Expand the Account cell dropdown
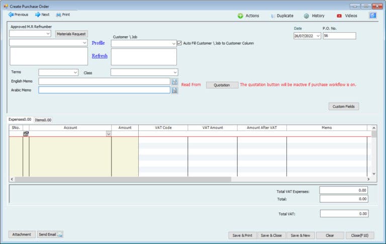Image resolution: width=386 pixels, height=244 pixels. (109, 134)
